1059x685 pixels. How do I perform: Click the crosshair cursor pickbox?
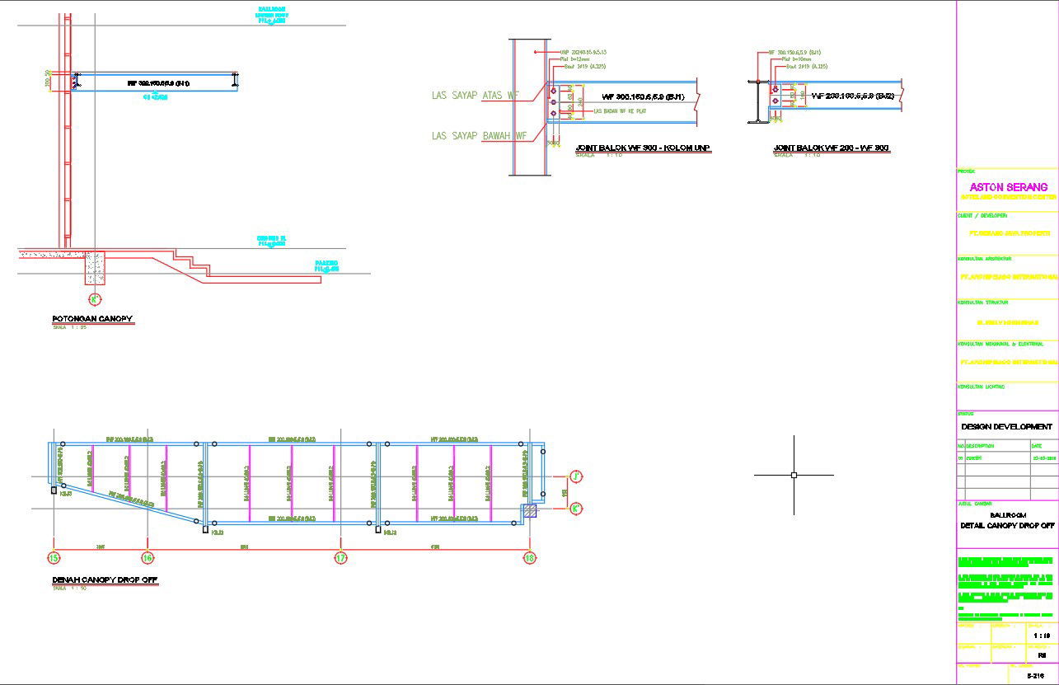(794, 475)
